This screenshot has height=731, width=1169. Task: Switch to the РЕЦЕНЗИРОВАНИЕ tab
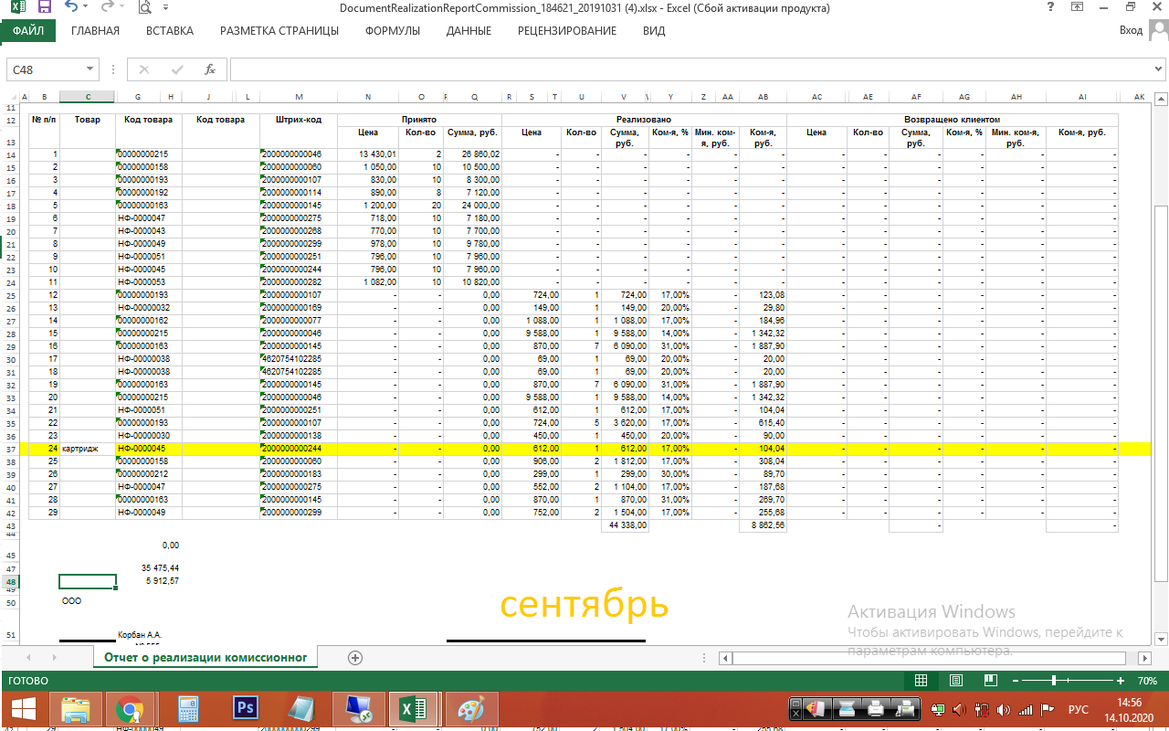point(567,30)
